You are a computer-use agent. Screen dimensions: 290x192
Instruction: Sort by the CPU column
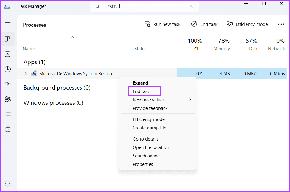click(x=191, y=44)
